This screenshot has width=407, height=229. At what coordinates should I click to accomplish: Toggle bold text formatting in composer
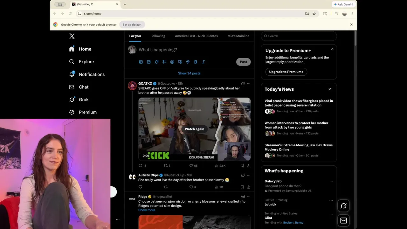[196, 62]
